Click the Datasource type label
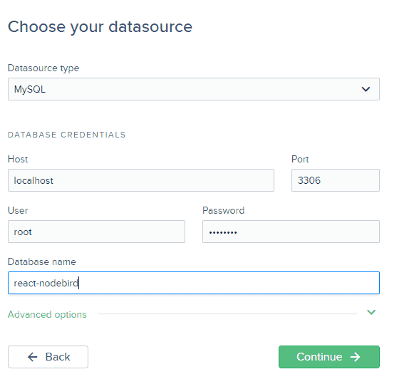This screenshot has height=389, width=419. pyautogui.click(x=43, y=68)
